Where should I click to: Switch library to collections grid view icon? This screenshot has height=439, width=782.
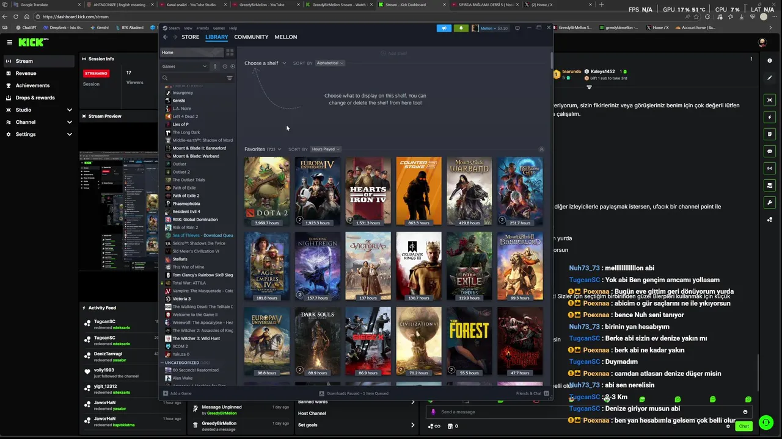230,52
